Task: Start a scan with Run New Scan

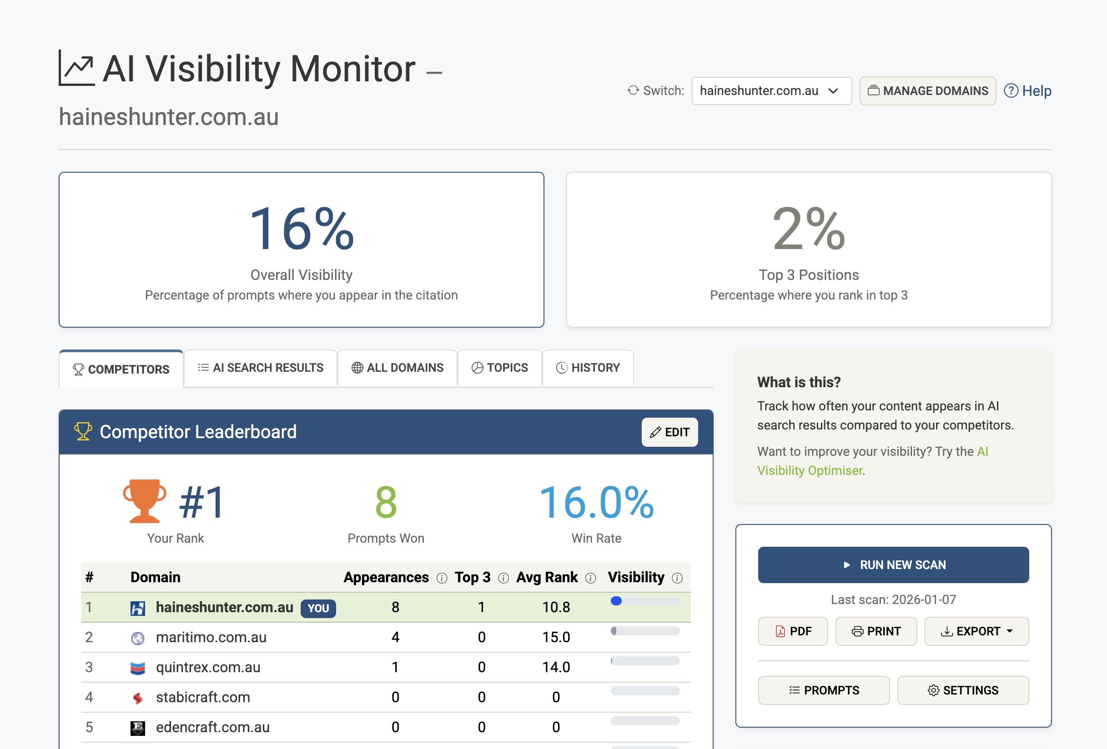Action: [x=893, y=565]
